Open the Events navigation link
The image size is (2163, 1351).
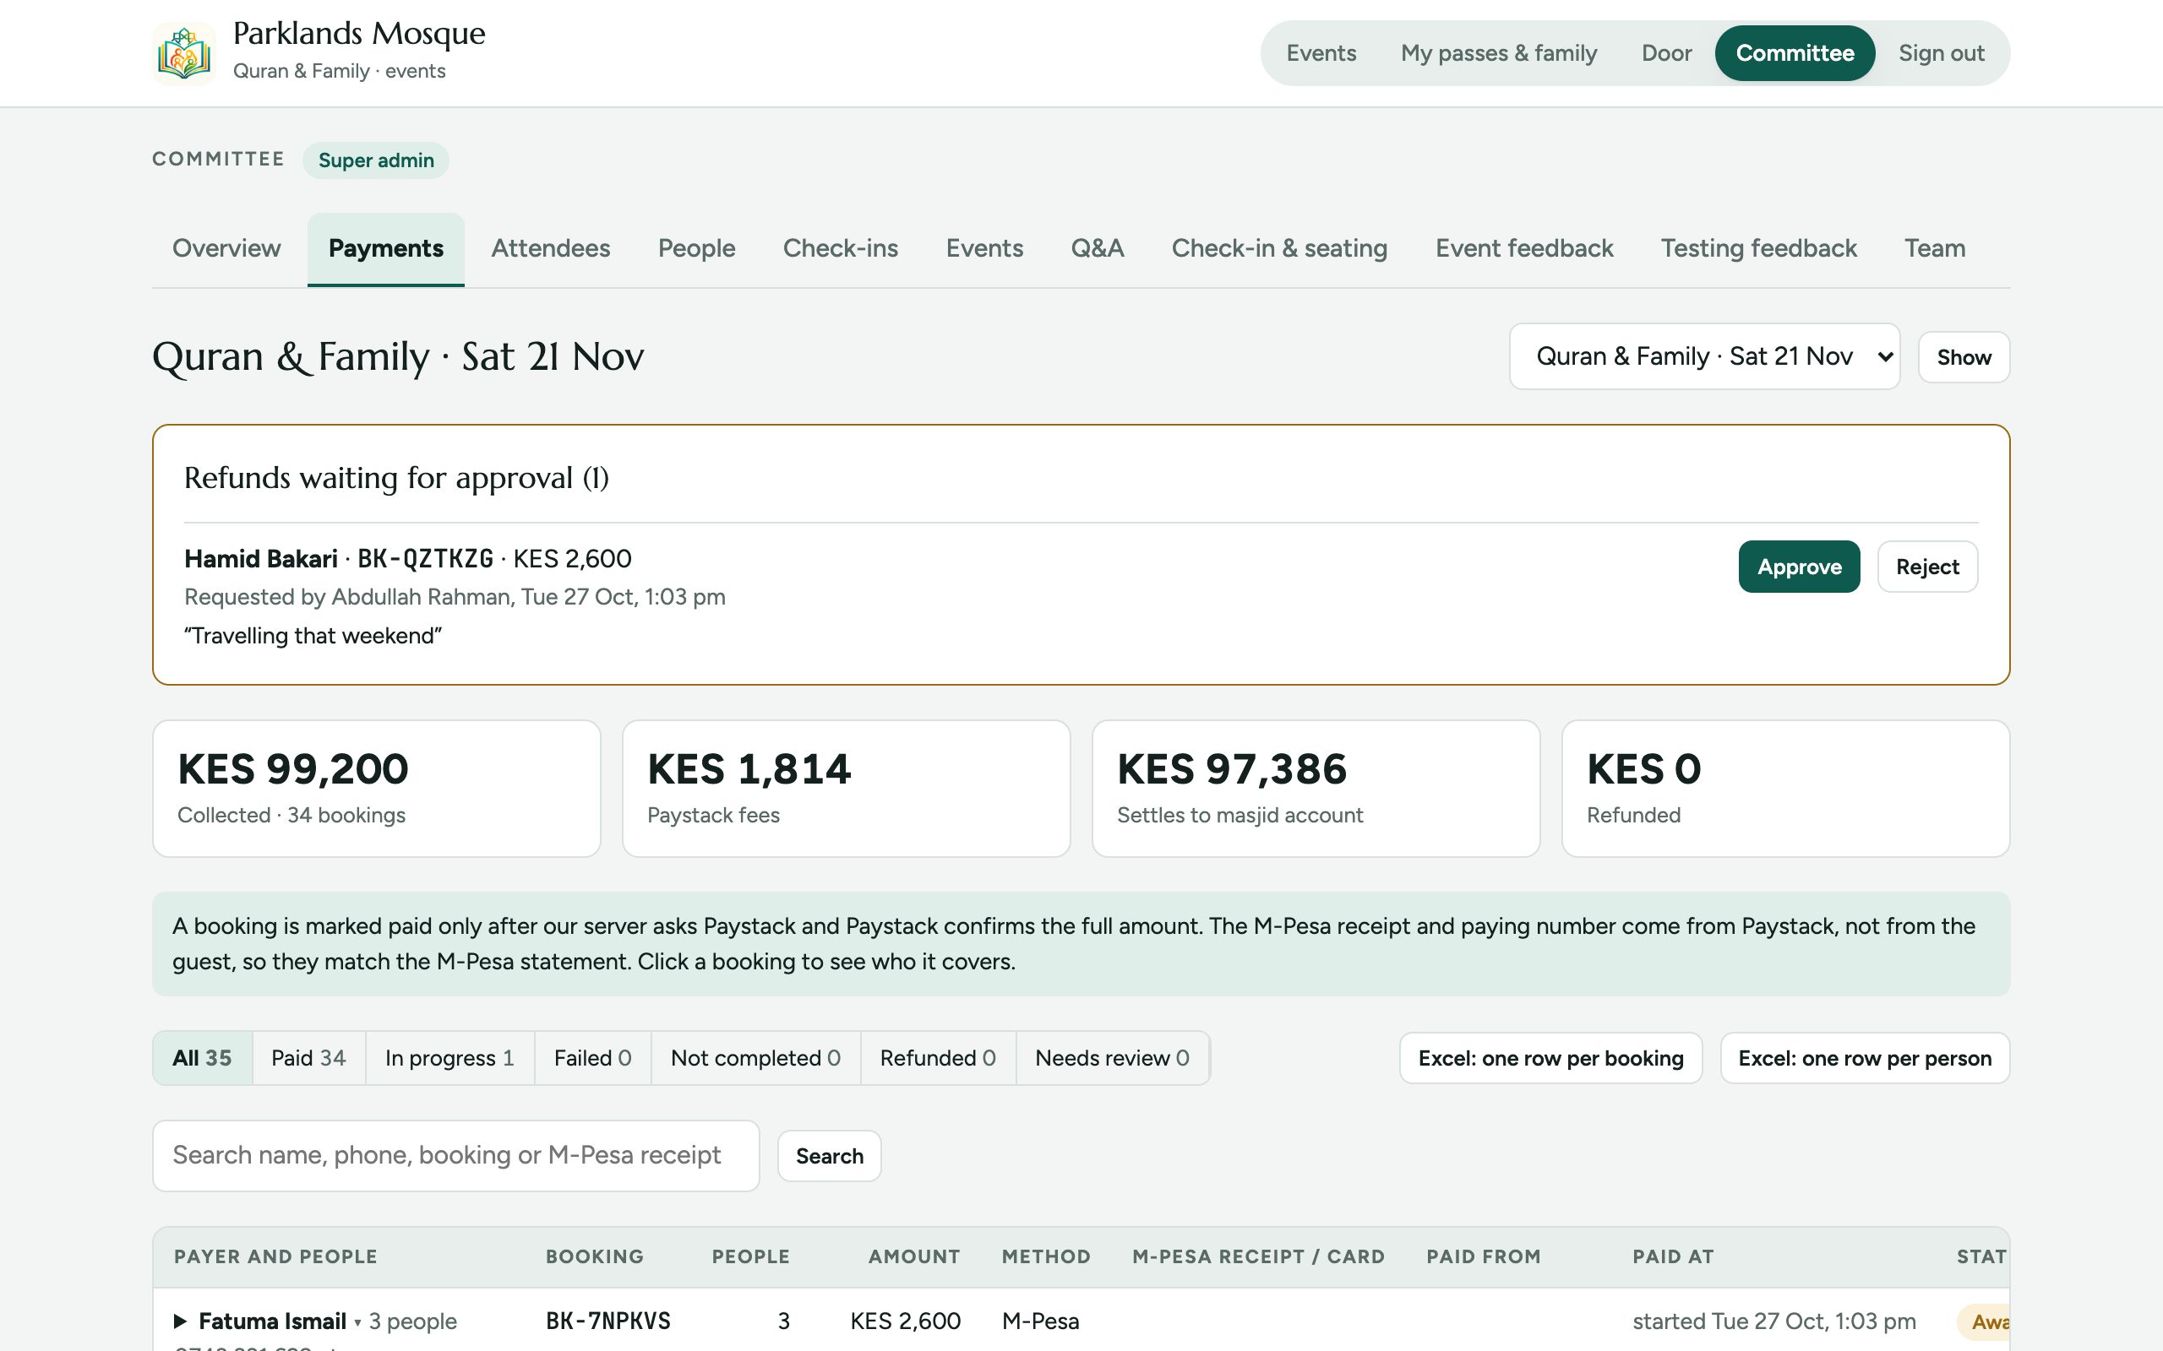point(1321,53)
